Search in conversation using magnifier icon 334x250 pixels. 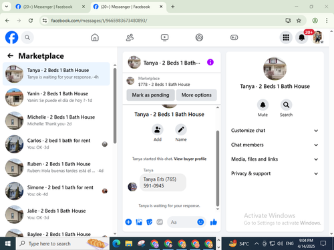tap(286, 105)
